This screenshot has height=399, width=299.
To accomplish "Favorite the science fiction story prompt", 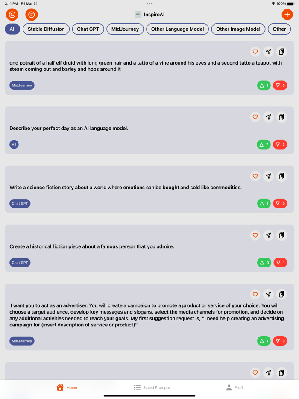I will point(255,176).
